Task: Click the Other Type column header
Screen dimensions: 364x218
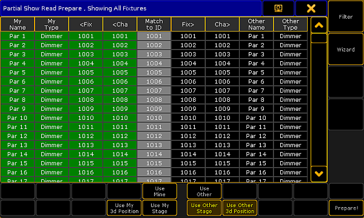Action: pyautogui.click(x=291, y=24)
